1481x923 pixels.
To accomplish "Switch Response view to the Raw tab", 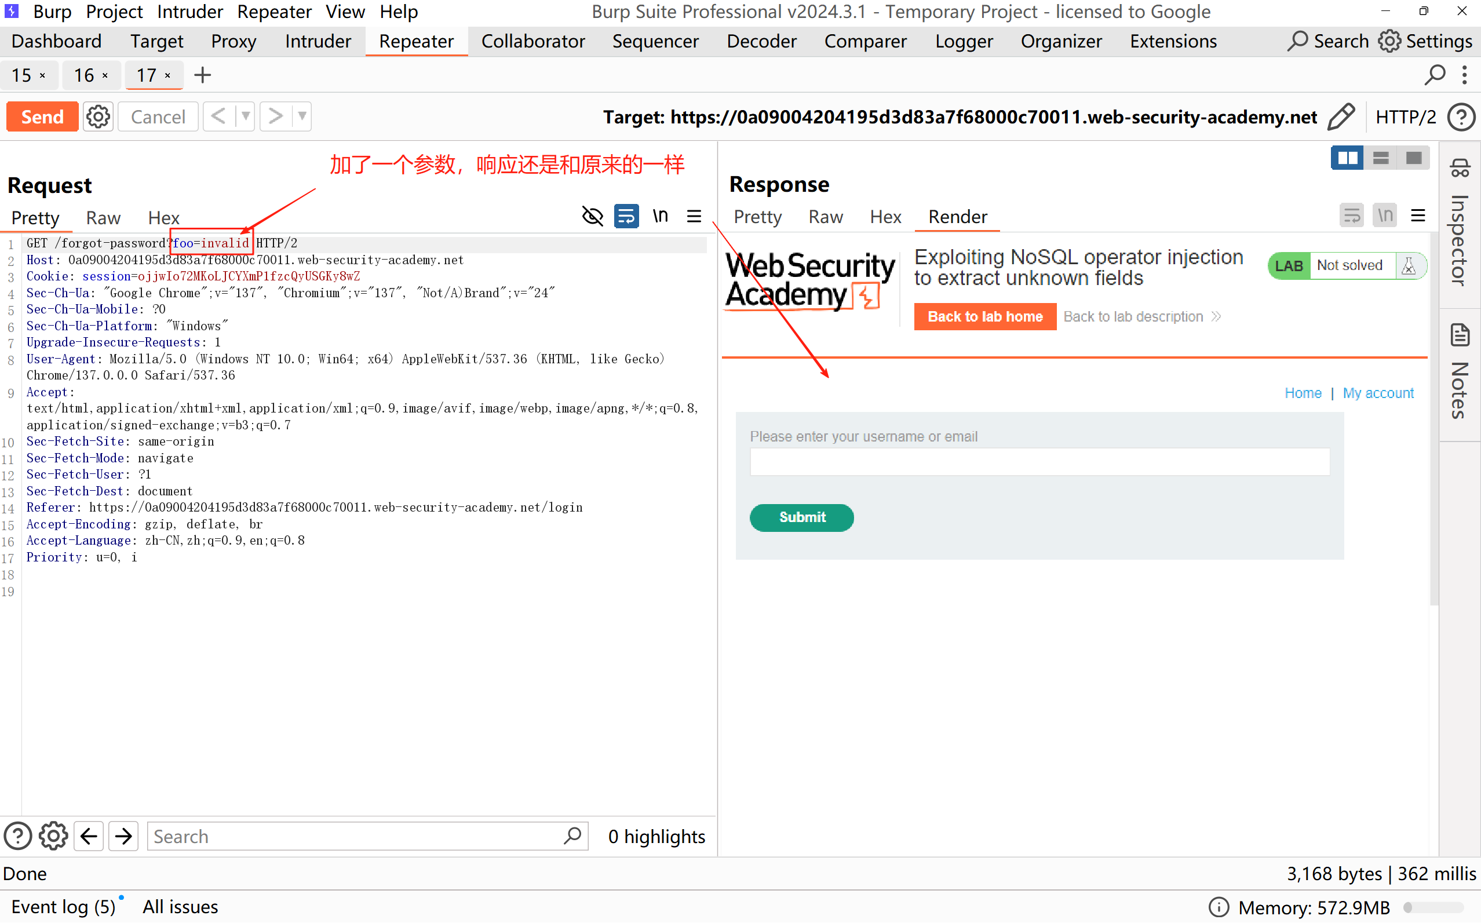I will [825, 217].
